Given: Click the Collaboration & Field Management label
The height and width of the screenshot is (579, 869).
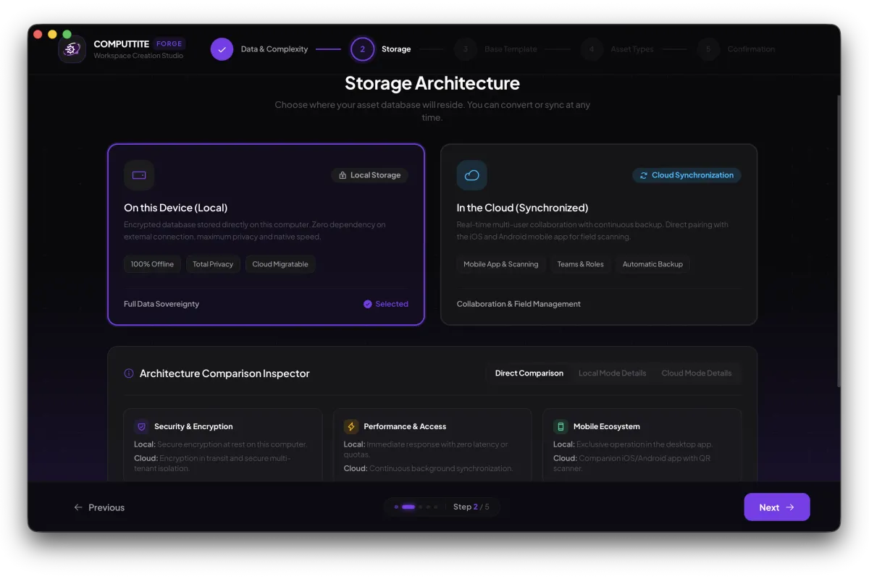Looking at the screenshot, I should pos(519,304).
